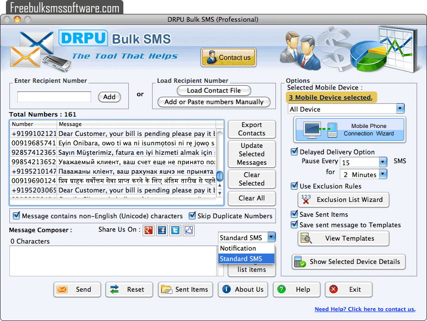The image size is (427, 321).
Task: Click the recipient number input field
Action: [54, 97]
